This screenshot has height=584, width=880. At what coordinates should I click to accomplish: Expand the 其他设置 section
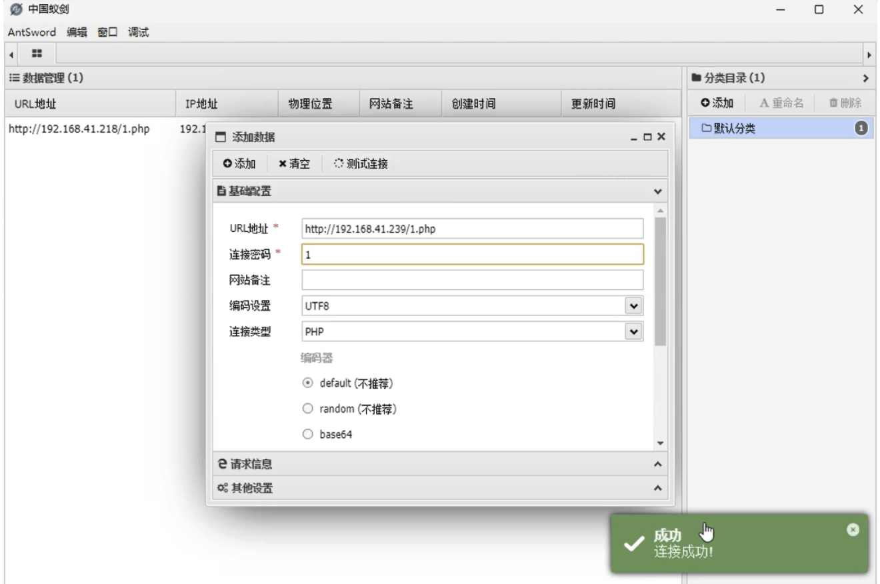tap(657, 489)
